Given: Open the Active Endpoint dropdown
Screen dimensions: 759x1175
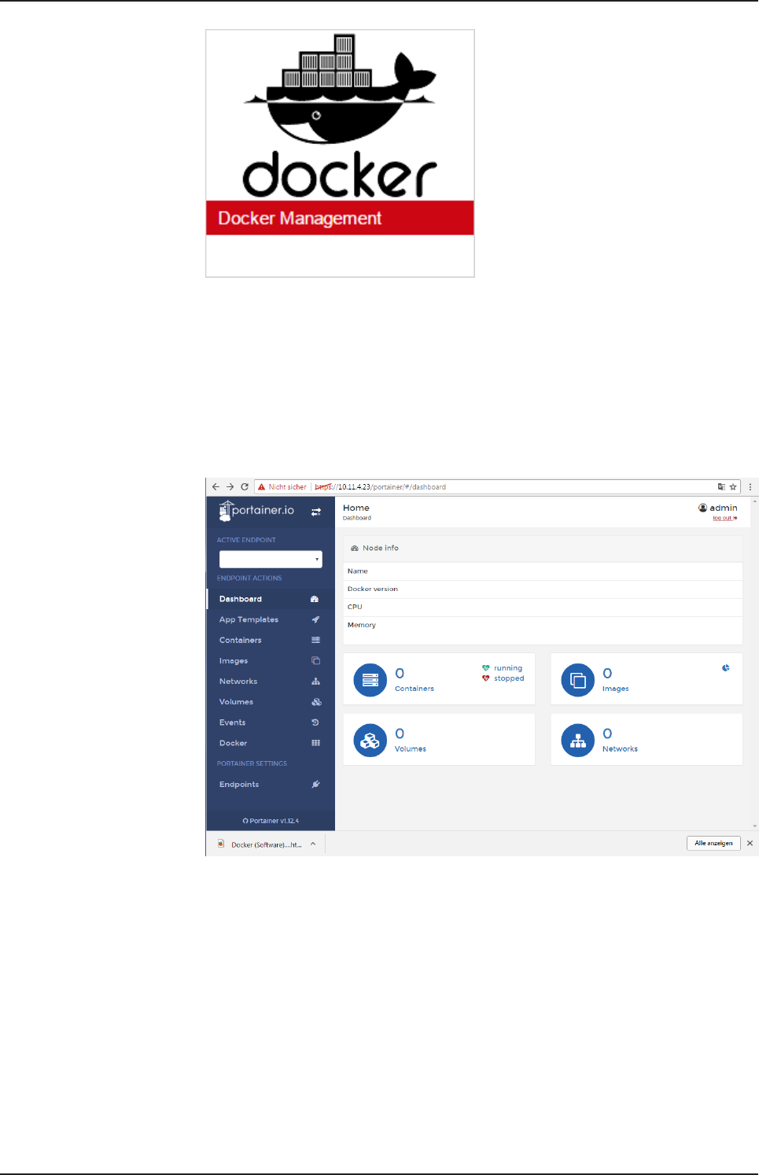Looking at the screenshot, I should click(x=271, y=559).
